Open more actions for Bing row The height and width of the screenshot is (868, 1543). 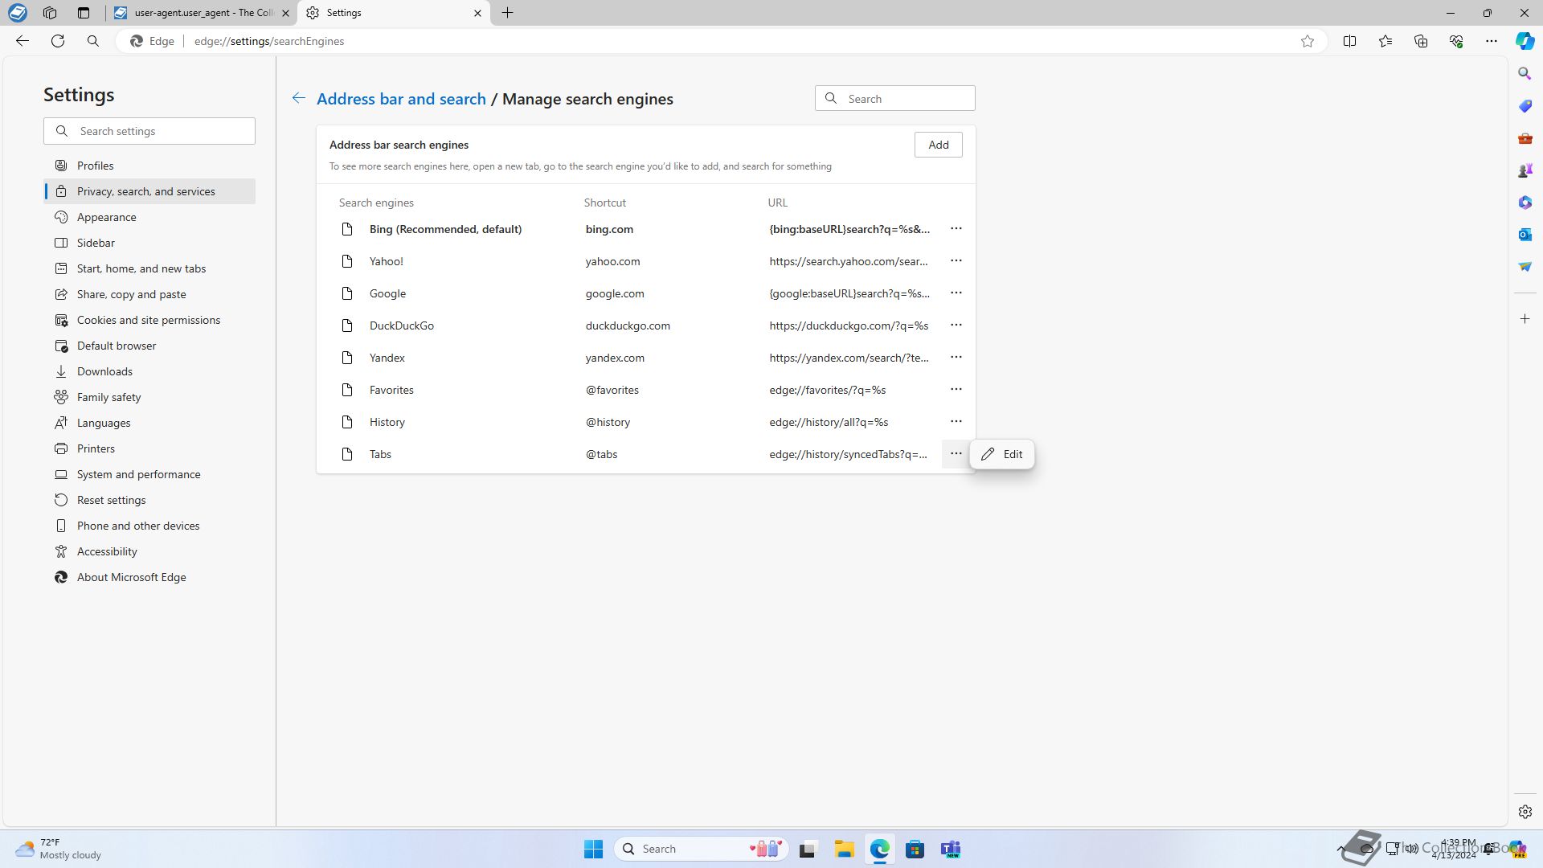click(956, 229)
